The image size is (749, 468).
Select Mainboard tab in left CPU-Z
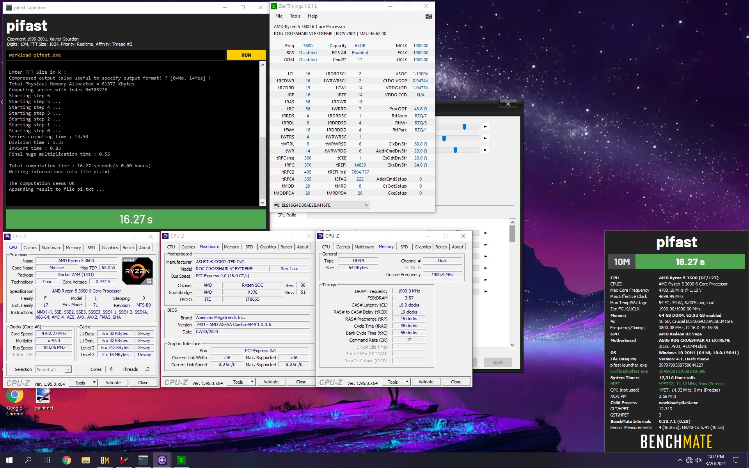pos(51,248)
